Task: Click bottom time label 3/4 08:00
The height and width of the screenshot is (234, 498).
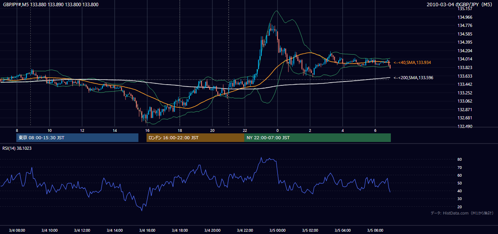Action: 17,230
